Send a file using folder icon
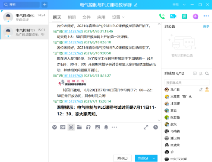 pos(79,127)
